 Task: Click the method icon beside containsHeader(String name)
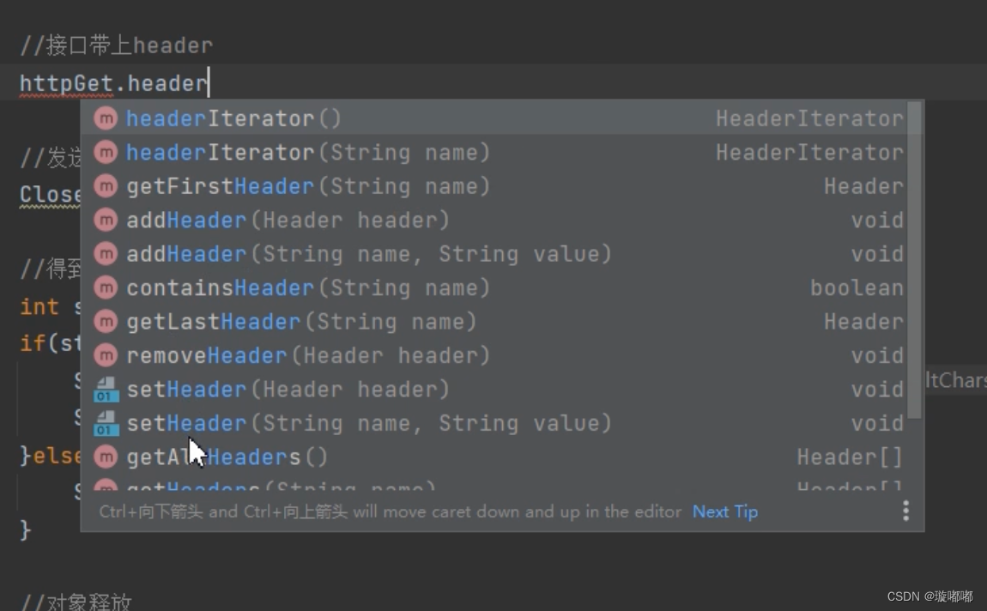pos(105,287)
